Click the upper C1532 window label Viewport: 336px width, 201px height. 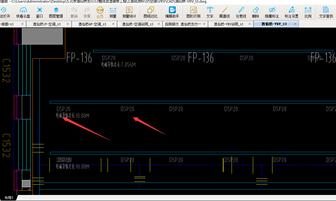point(6,71)
